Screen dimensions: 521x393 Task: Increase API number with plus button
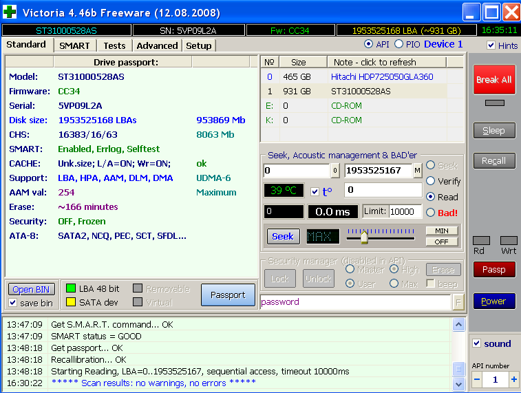tap(513, 380)
